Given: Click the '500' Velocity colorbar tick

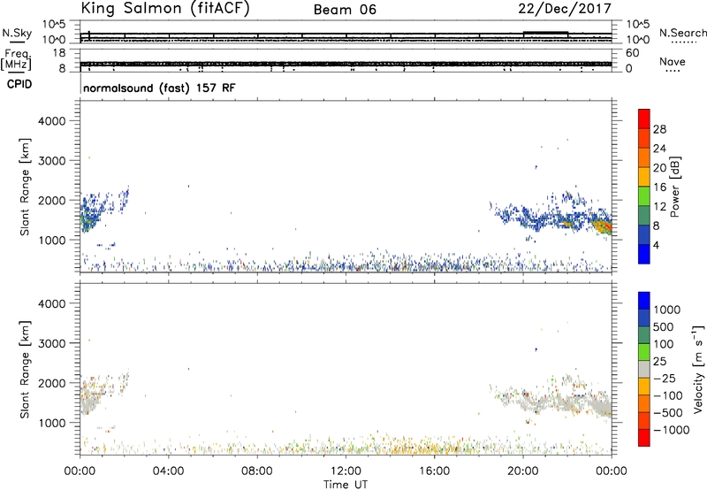Looking at the screenshot, I should [664, 326].
